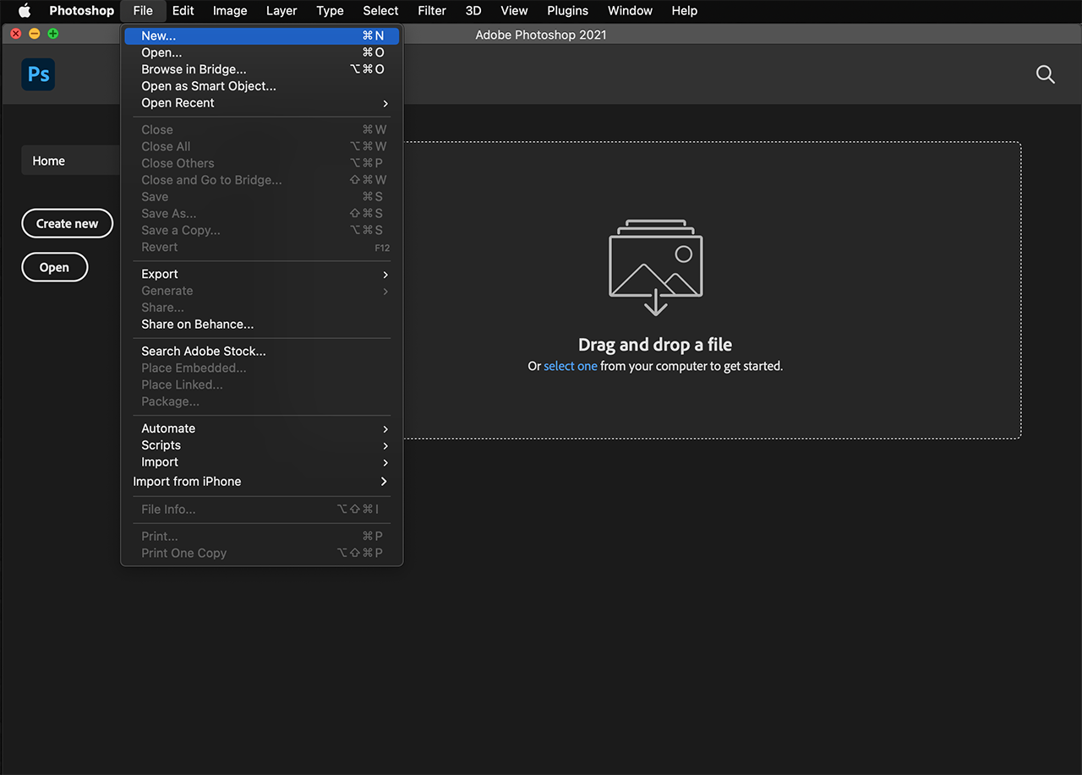Open the Apple menu icon

click(25, 11)
